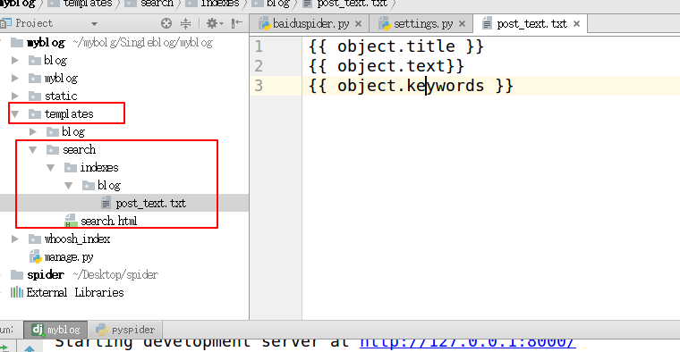Click the collapse all icon in Project panel
Viewport: 680px width, 352px height.
[x=185, y=23]
